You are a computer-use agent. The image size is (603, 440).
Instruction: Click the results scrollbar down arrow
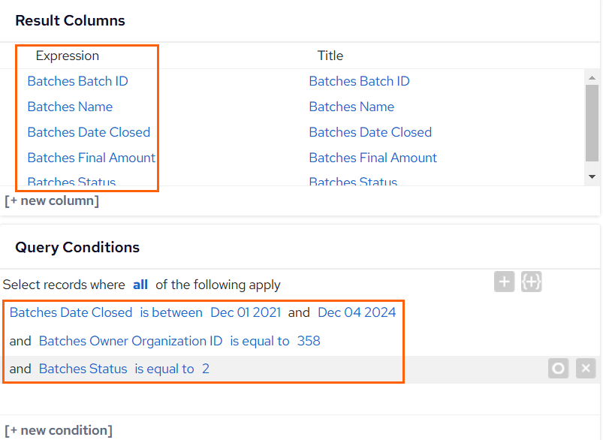(x=592, y=177)
